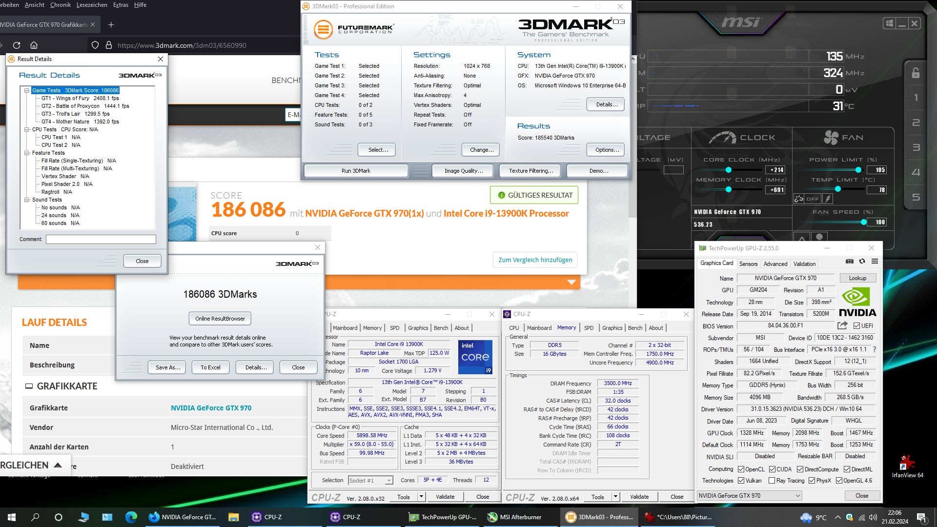This screenshot has width=937, height=527.
Task: Select Afterburner profile slot 4
Action: (916, 172)
